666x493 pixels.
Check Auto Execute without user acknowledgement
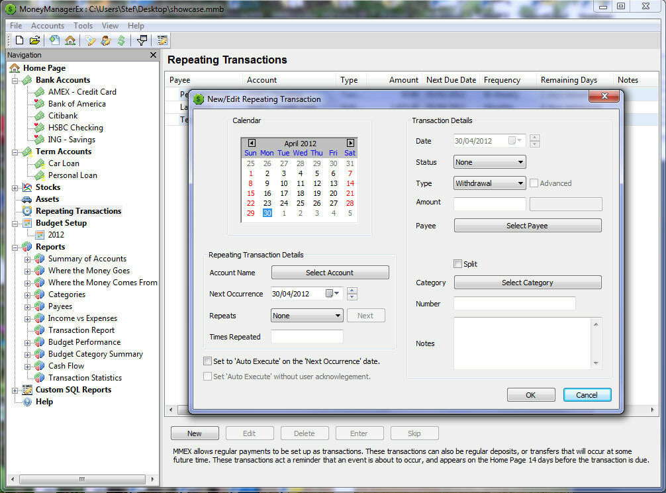pyautogui.click(x=207, y=377)
